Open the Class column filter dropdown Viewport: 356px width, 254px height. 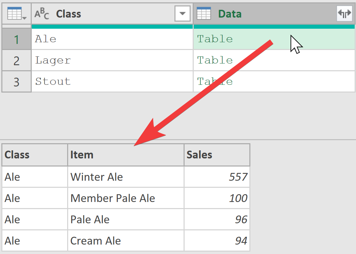[x=183, y=14]
